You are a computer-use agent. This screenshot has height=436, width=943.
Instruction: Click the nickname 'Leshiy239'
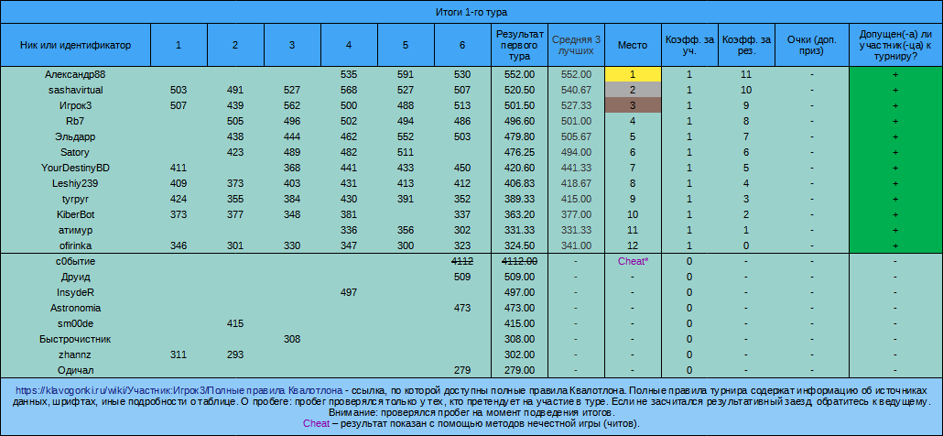[76, 183]
